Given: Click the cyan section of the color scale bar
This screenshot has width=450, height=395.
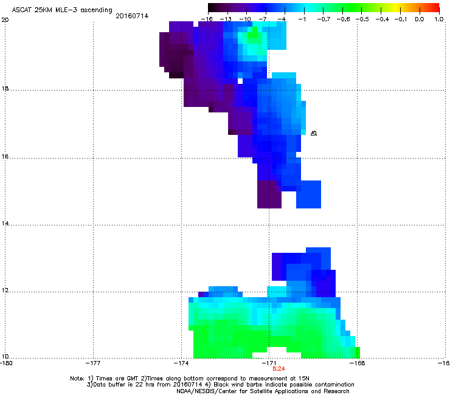Looking at the screenshot, I should point(308,7).
